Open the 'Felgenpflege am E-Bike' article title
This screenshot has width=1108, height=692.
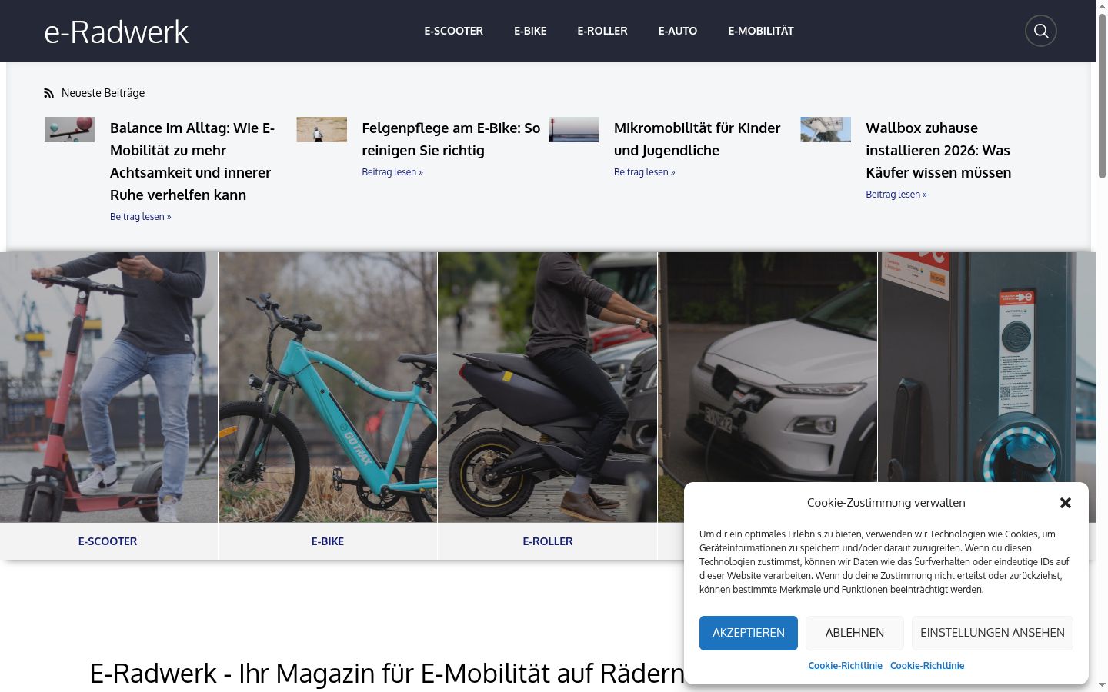[451, 139]
